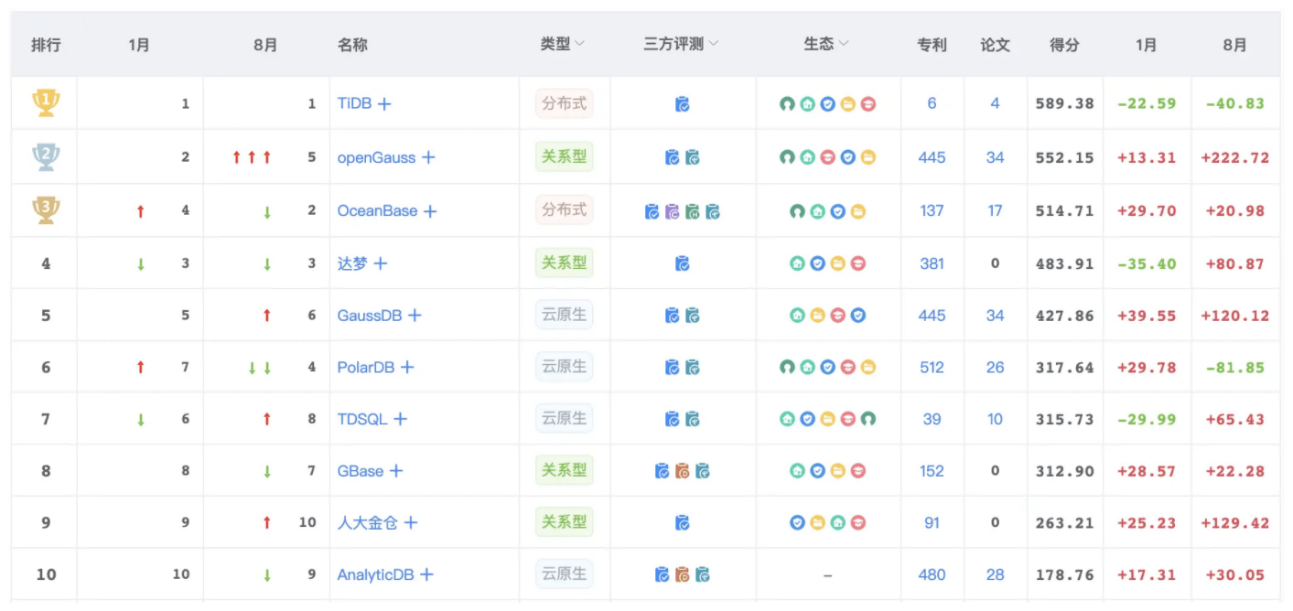This screenshot has width=1293, height=611.
Task: Open the OceanBase database link
Action: (377, 211)
